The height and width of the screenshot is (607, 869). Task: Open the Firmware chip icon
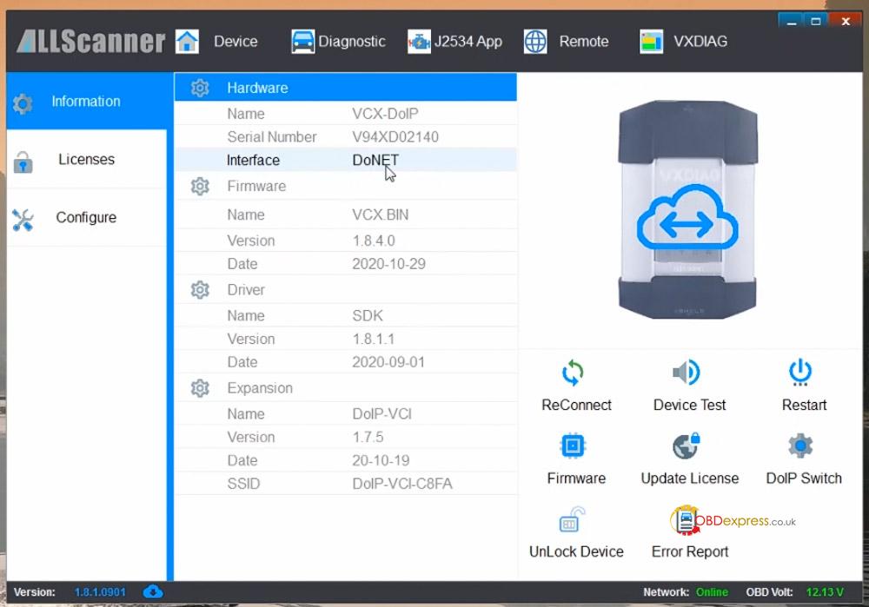point(573,446)
